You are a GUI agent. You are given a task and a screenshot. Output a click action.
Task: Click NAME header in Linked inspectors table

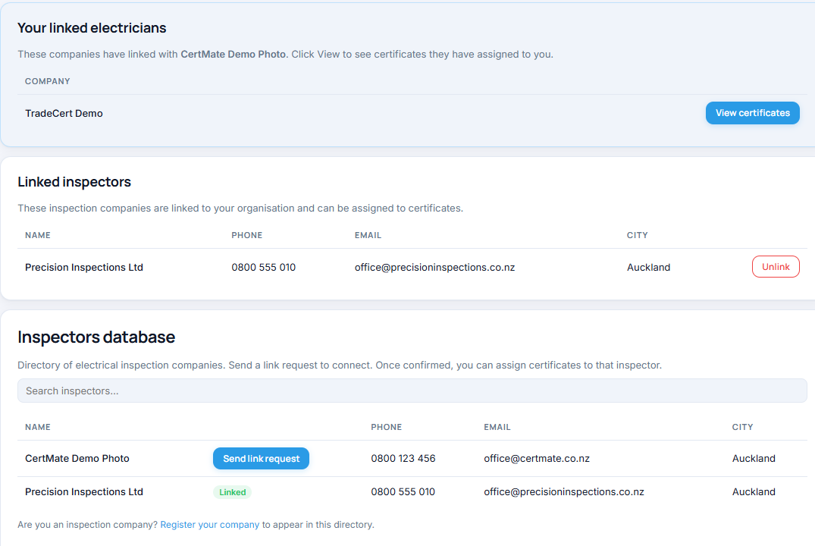coord(38,235)
